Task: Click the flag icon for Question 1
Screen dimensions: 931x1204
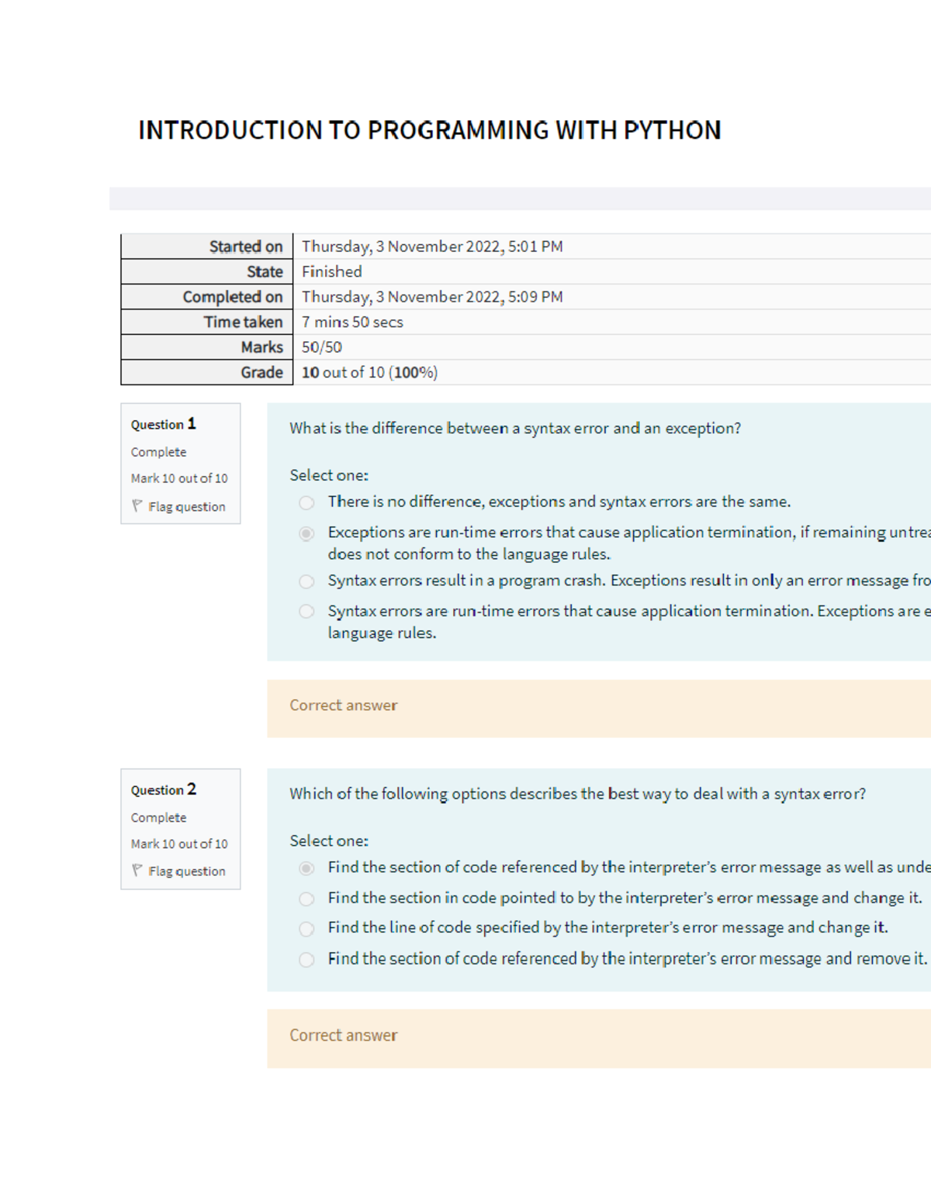Action: (x=137, y=505)
